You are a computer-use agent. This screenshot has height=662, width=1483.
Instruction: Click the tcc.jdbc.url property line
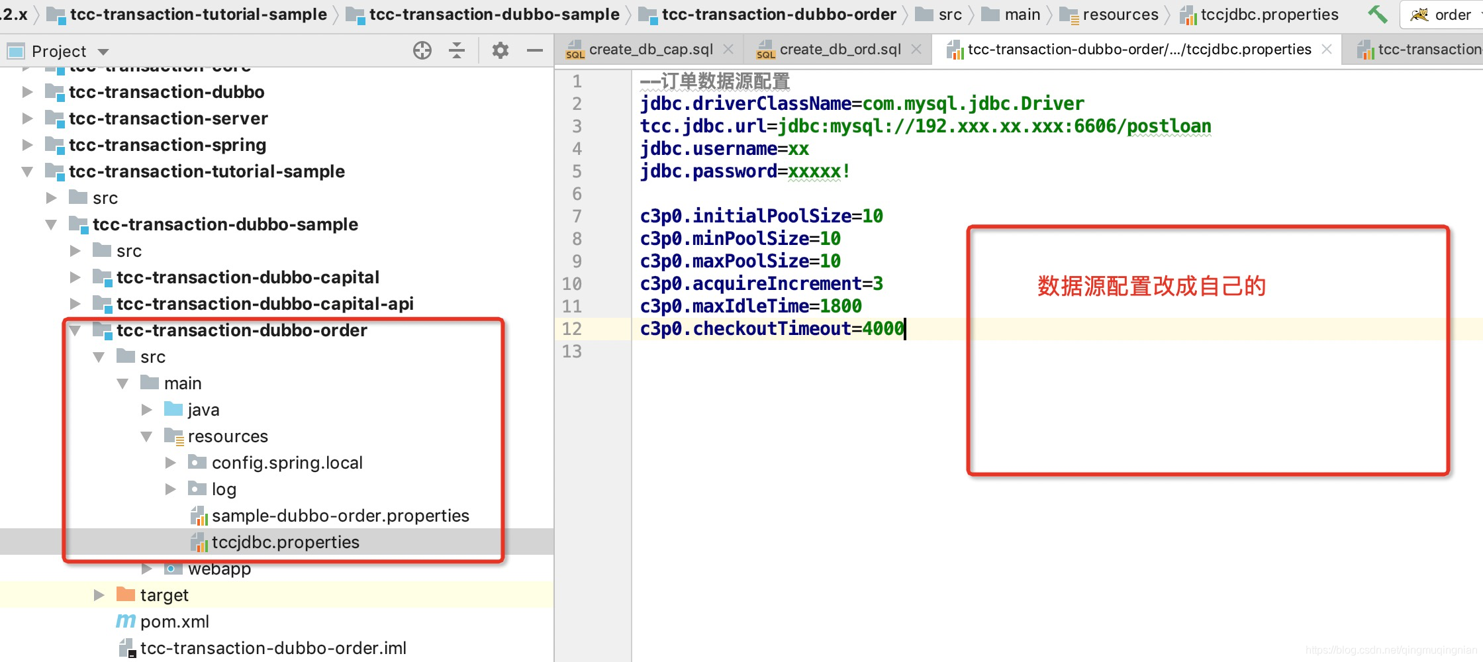tap(926, 126)
